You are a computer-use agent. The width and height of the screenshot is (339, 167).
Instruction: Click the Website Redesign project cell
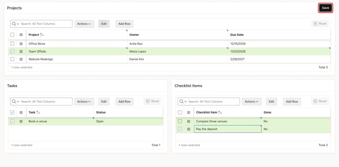tap(77, 59)
